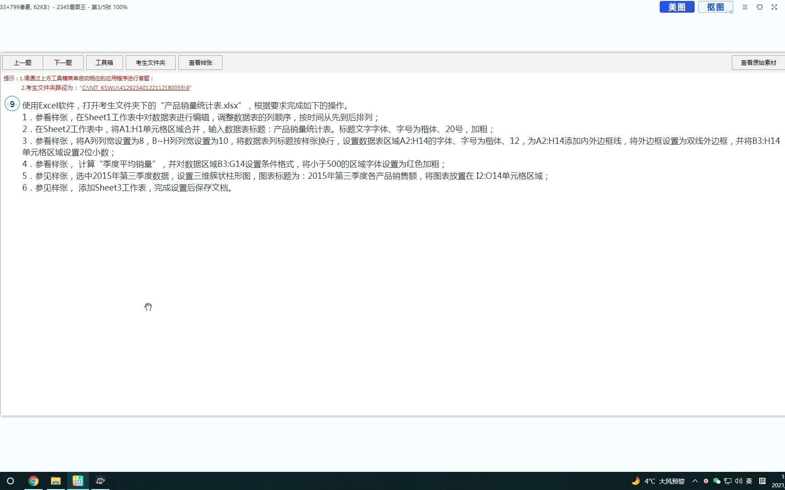Click the taskbar date 2021
The image size is (785, 490).
click(x=778, y=485)
